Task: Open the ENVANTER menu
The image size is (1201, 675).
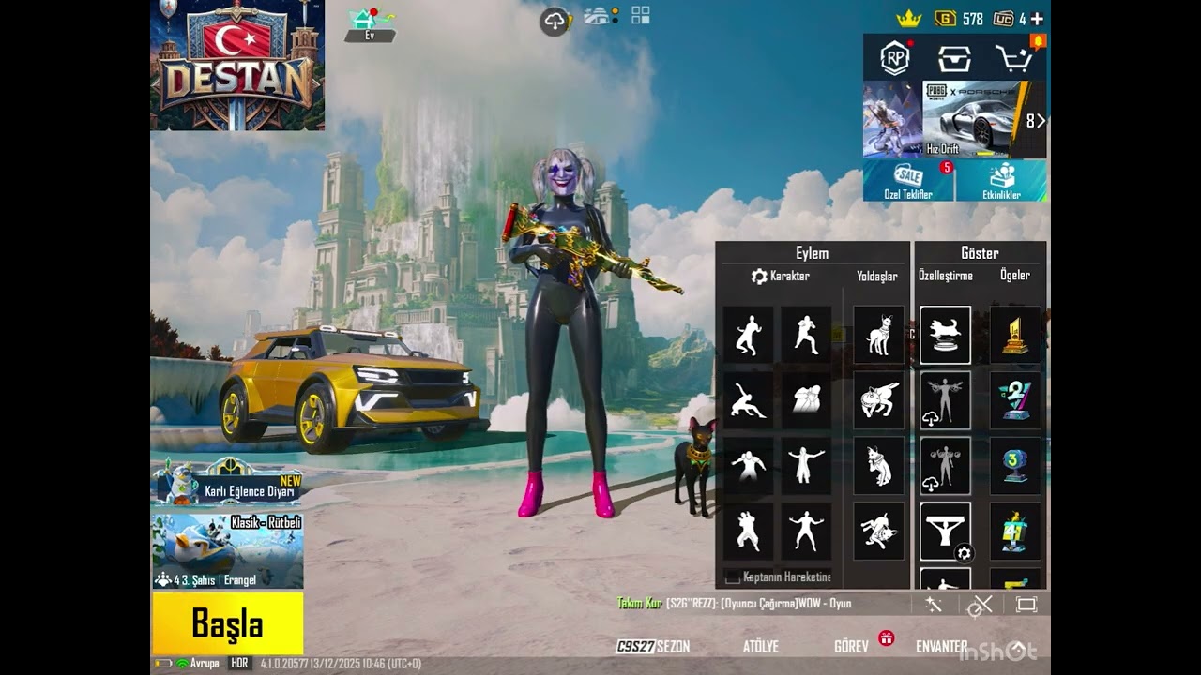Action: [941, 647]
